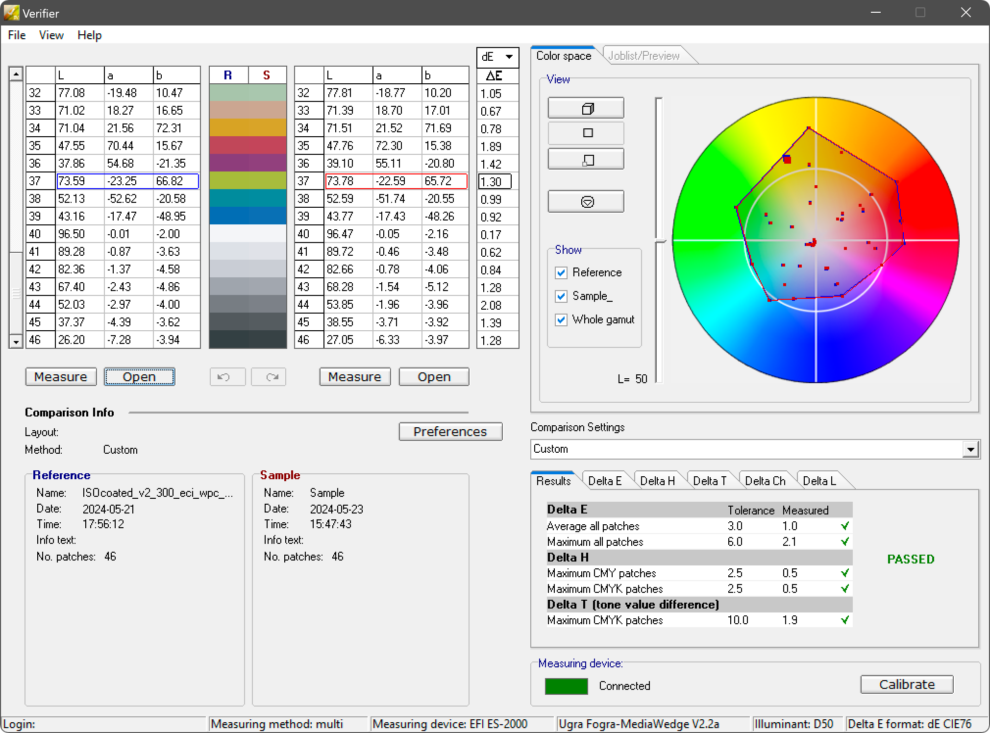990x733 pixels.
Task: Toggle the Sample_ checkbox
Action: (561, 296)
